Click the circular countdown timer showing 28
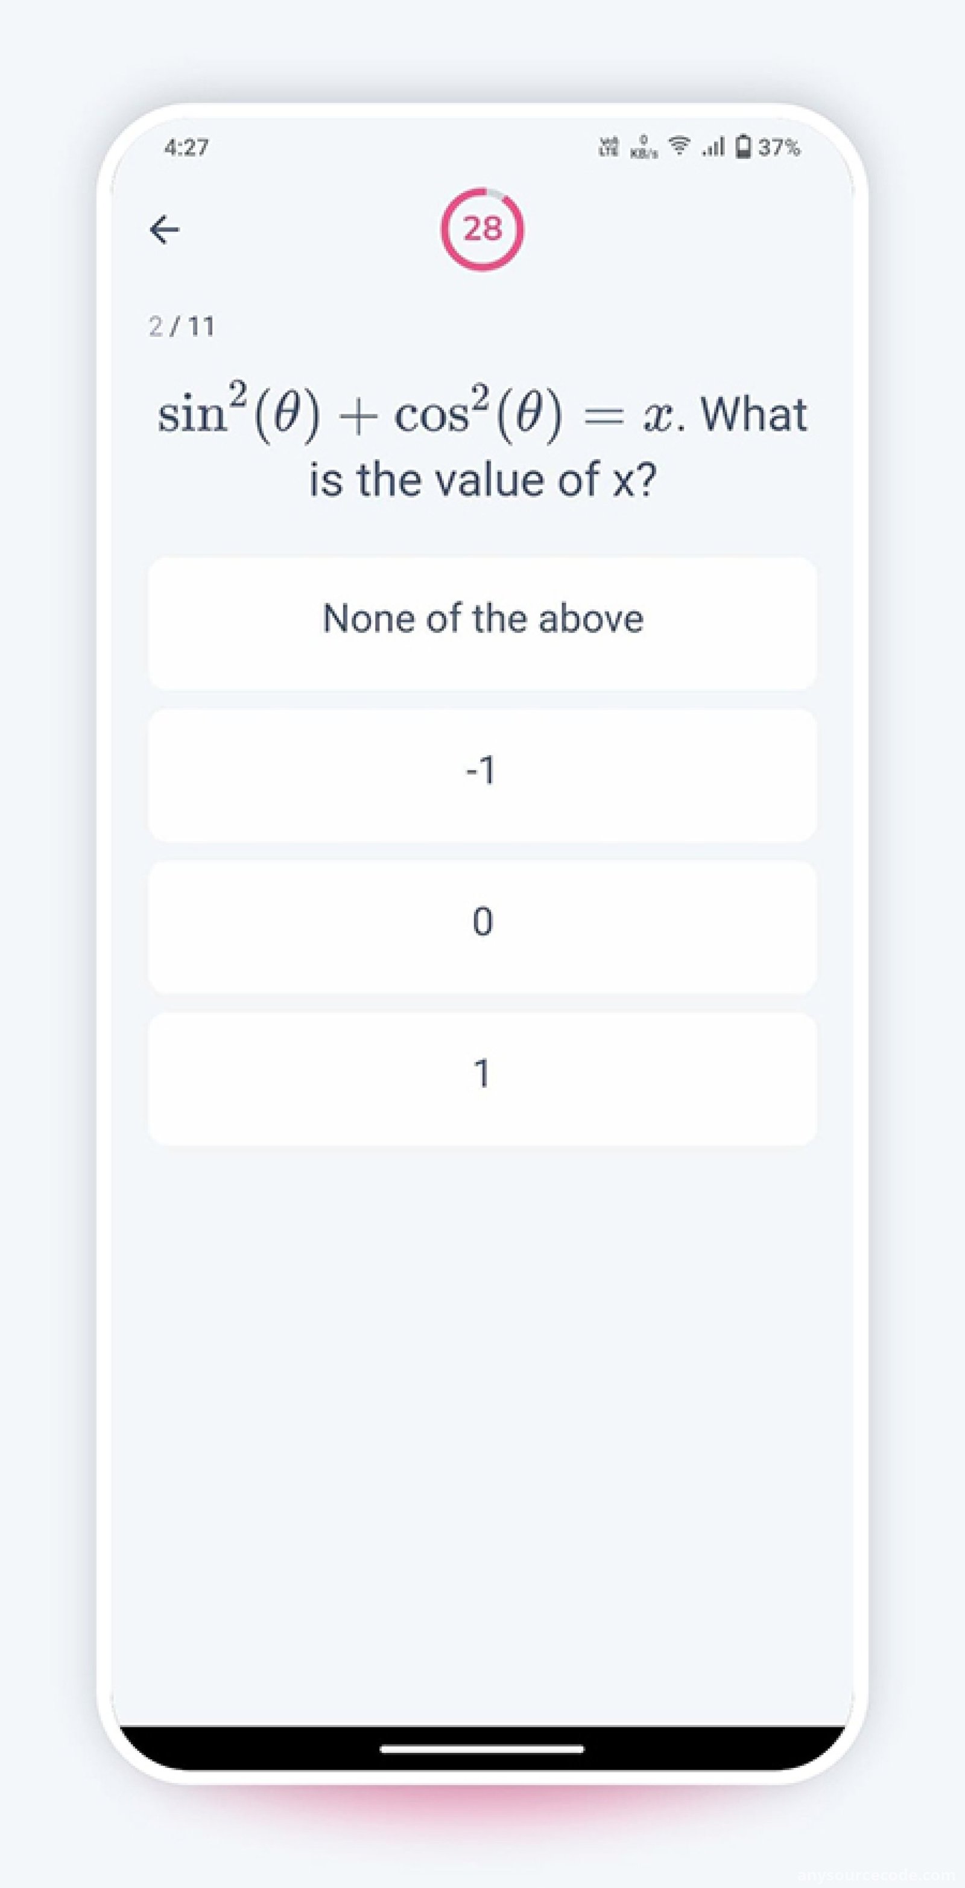Viewport: 965px width, 1888px height. click(482, 229)
